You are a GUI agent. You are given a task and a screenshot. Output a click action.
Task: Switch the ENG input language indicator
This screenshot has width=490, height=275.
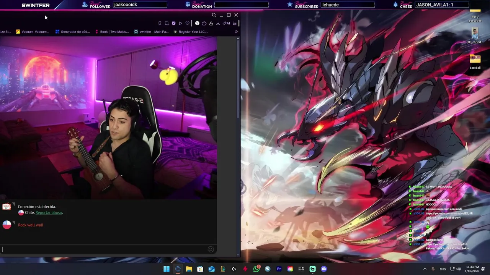[443, 269]
